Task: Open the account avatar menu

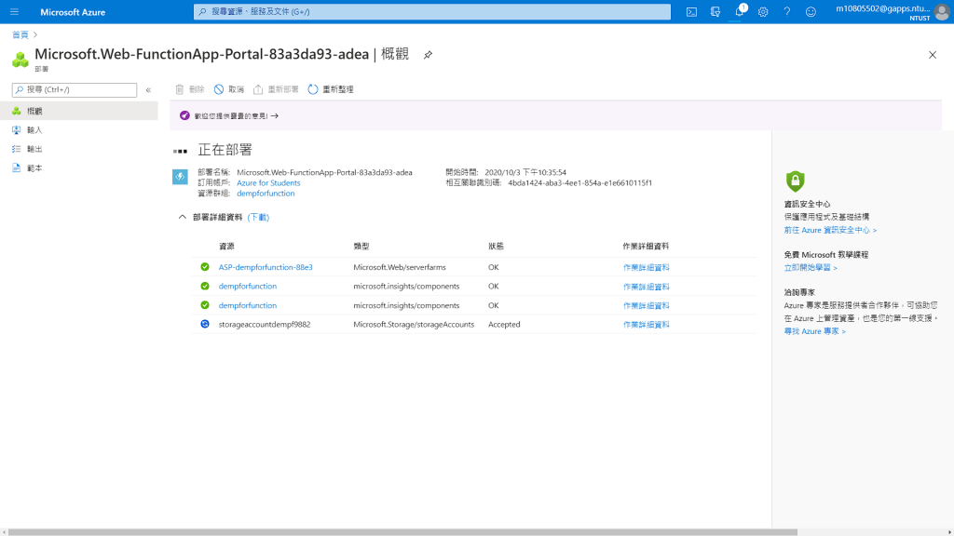Action: [942, 12]
